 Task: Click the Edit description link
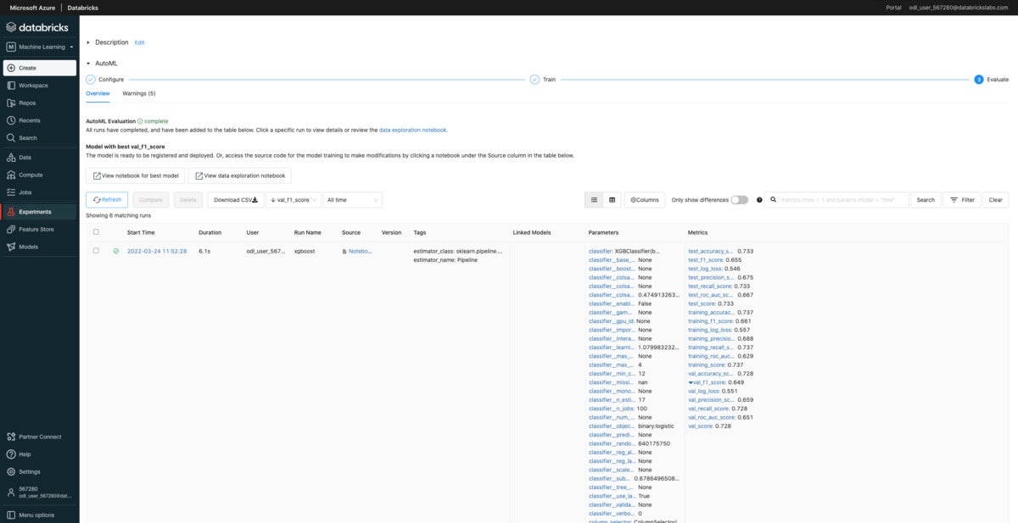tap(140, 42)
